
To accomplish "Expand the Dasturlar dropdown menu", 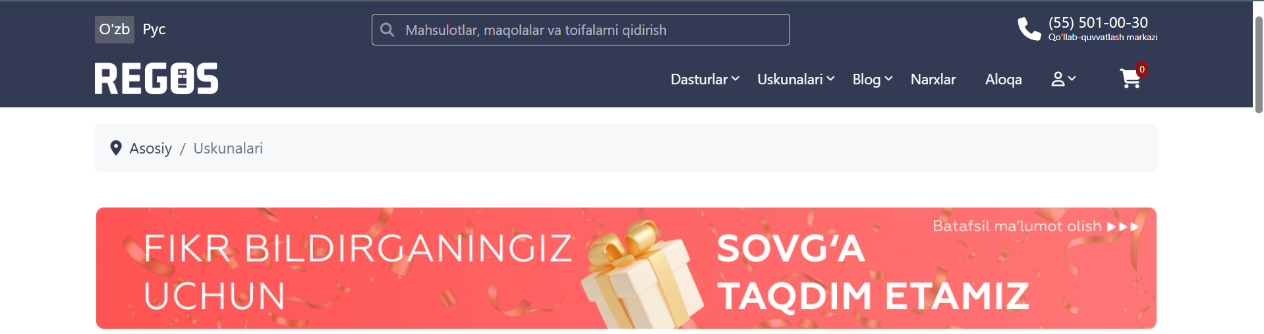I will (704, 79).
